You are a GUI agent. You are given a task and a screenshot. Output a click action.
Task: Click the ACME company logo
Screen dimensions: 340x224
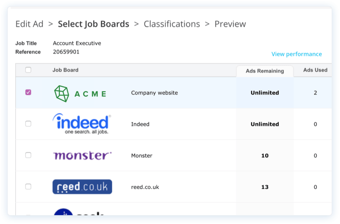pyautogui.click(x=80, y=93)
